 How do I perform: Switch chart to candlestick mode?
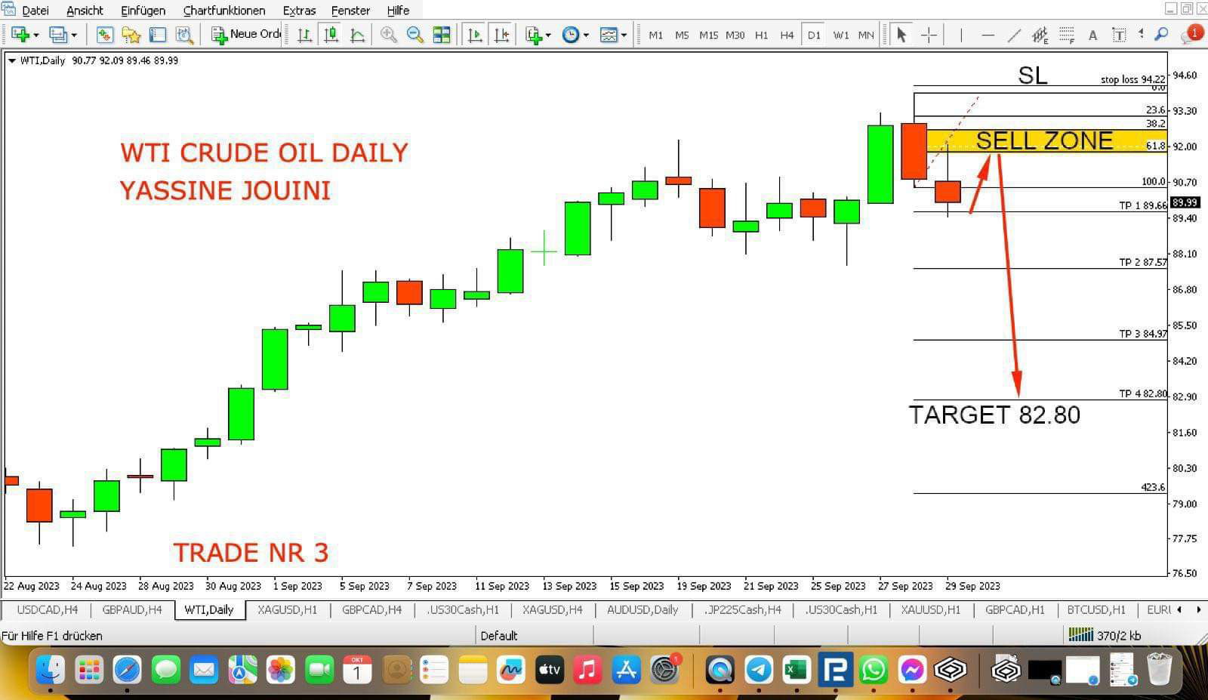coord(331,35)
